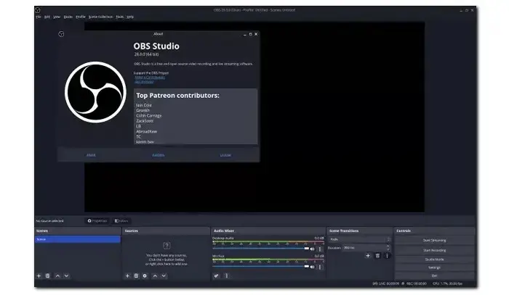Mute Mic/Aux speaker toggle
This screenshot has width=509, height=295.
(313, 267)
